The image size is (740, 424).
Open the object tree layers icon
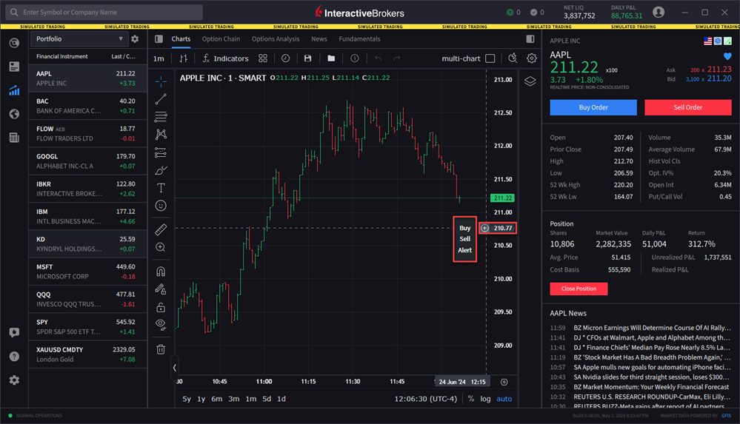(530, 81)
